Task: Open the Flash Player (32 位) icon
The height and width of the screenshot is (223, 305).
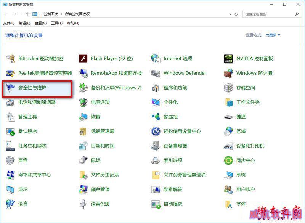Action: click(x=83, y=59)
